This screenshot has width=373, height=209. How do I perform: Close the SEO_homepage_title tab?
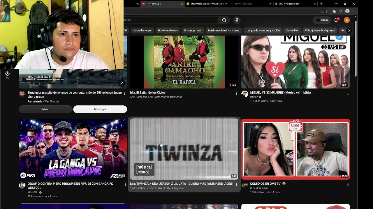coord(314,4)
